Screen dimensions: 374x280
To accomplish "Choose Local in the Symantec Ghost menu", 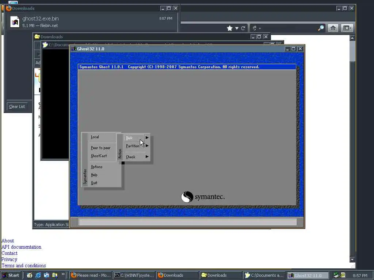I will point(95,137).
